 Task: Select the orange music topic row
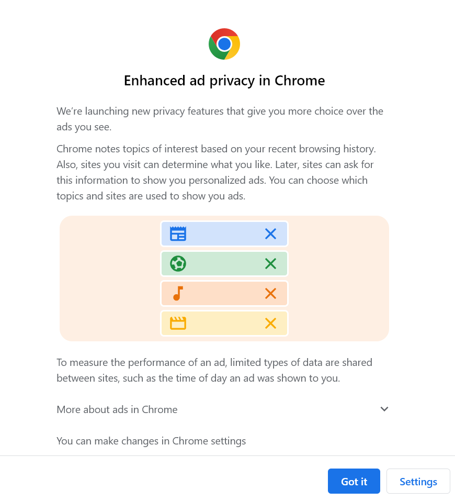pos(224,293)
